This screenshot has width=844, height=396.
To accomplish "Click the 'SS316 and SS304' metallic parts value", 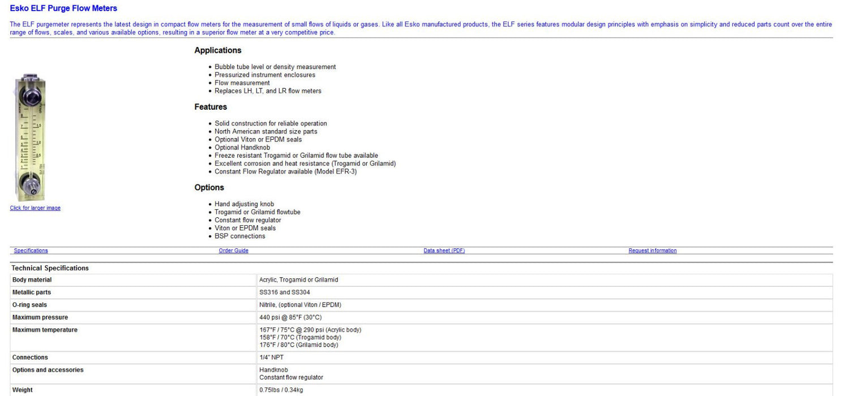I will [x=284, y=292].
